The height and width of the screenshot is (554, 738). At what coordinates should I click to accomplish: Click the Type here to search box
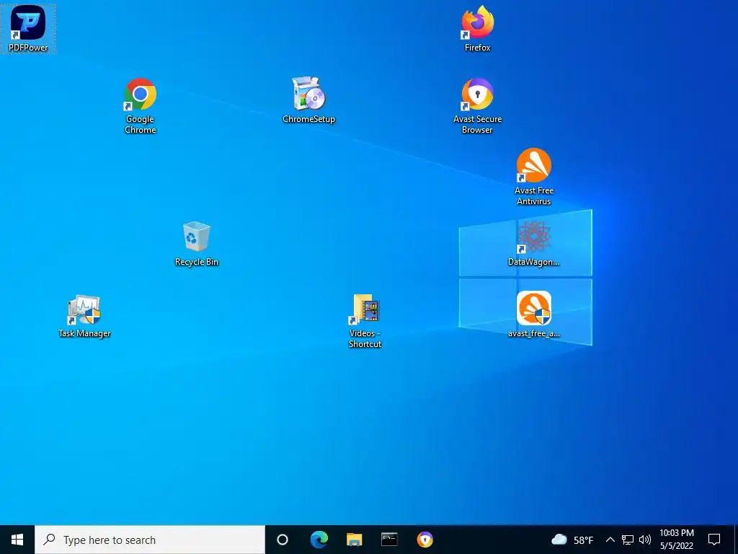coord(150,540)
